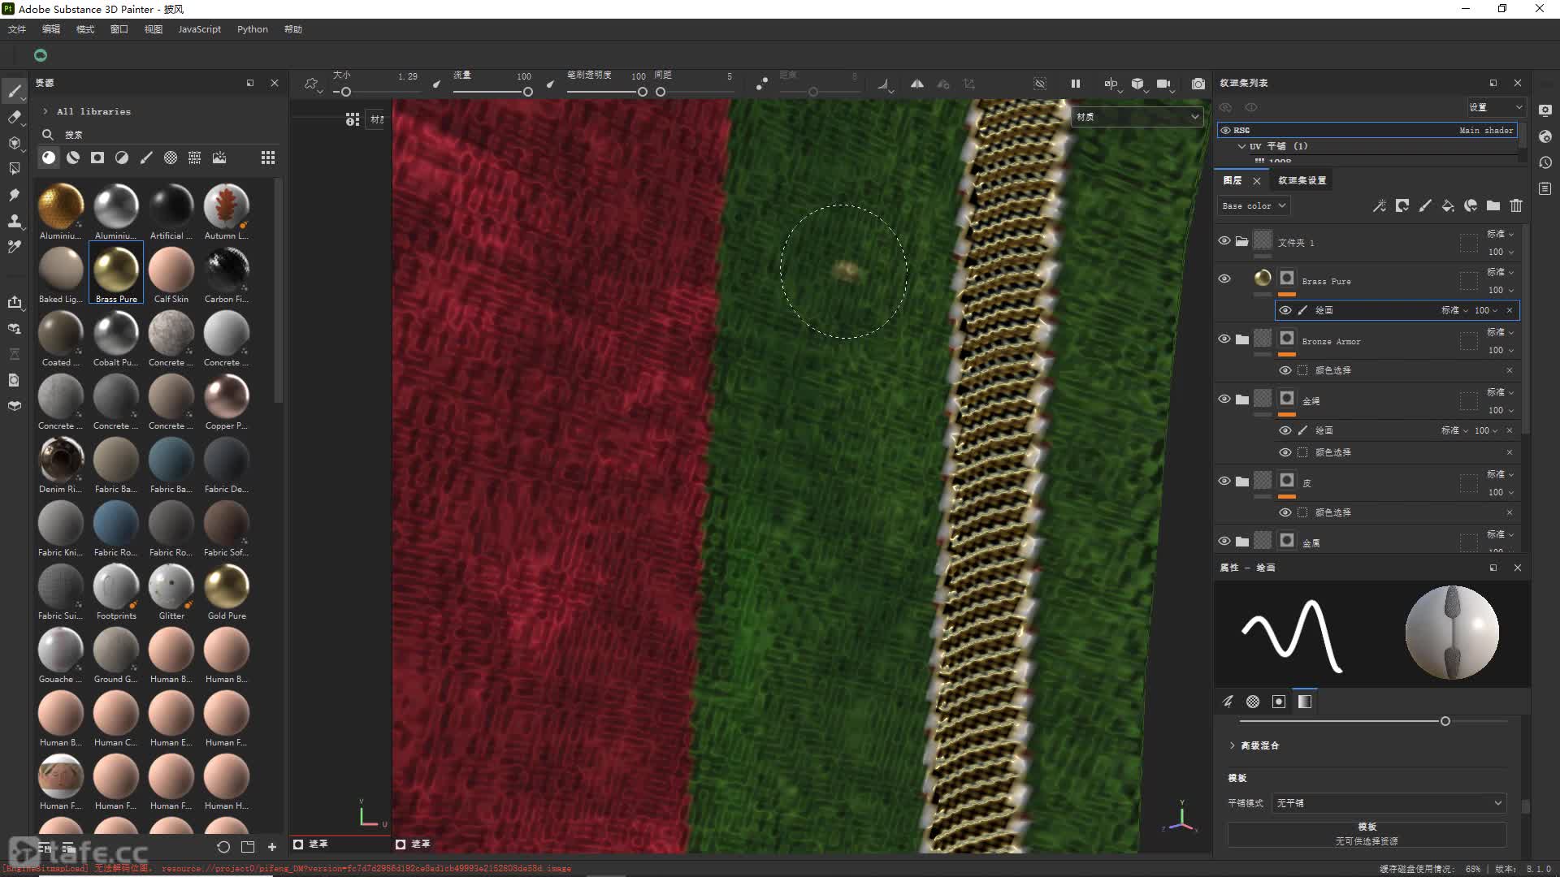The image size is (1560, 877).
Task: Remove the Brass Pure paint effect
Action: [x=1510, y=310]
